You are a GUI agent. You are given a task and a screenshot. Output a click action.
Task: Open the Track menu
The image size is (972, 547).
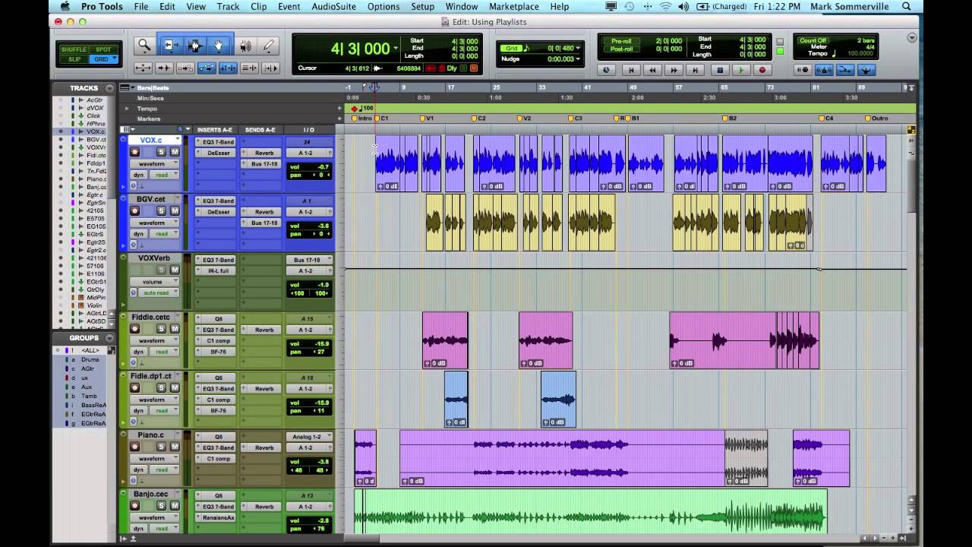(228, 7)
